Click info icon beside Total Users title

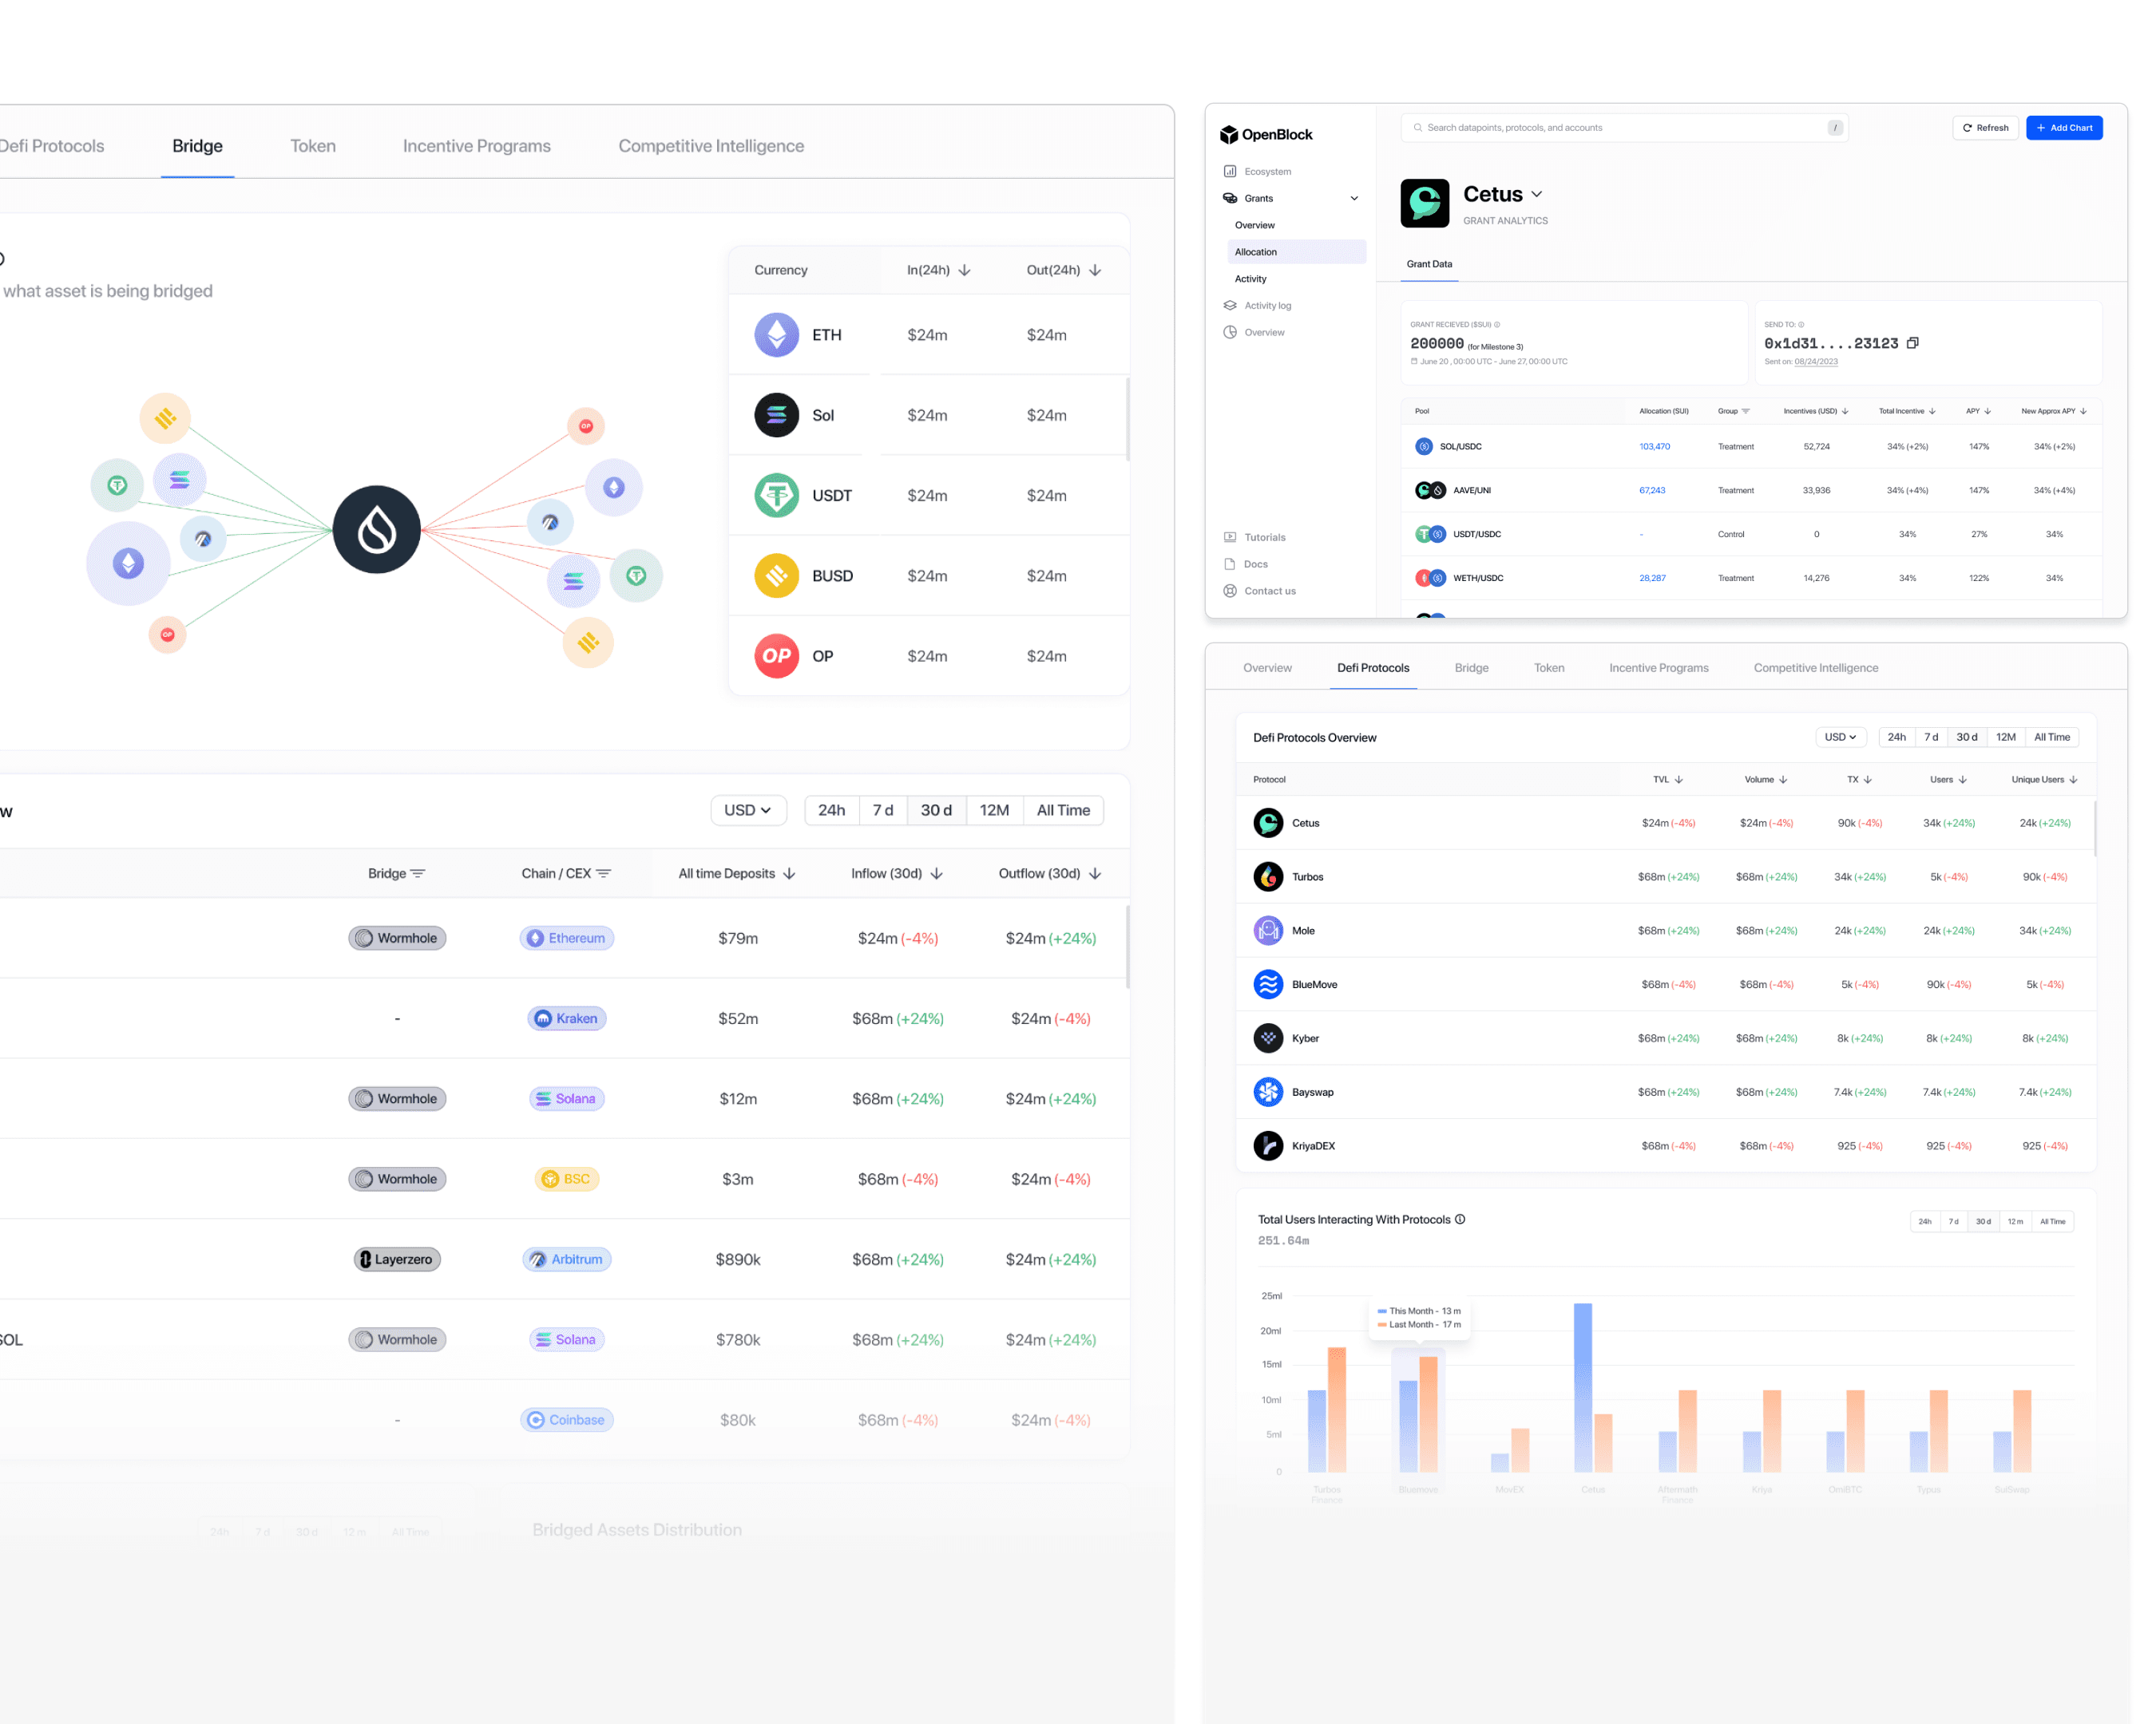pyautogui.click(x=1460, y=1220)
